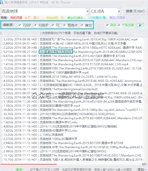
Task: Open the search keyword history dropdown arrow
Action: point(88,11)
